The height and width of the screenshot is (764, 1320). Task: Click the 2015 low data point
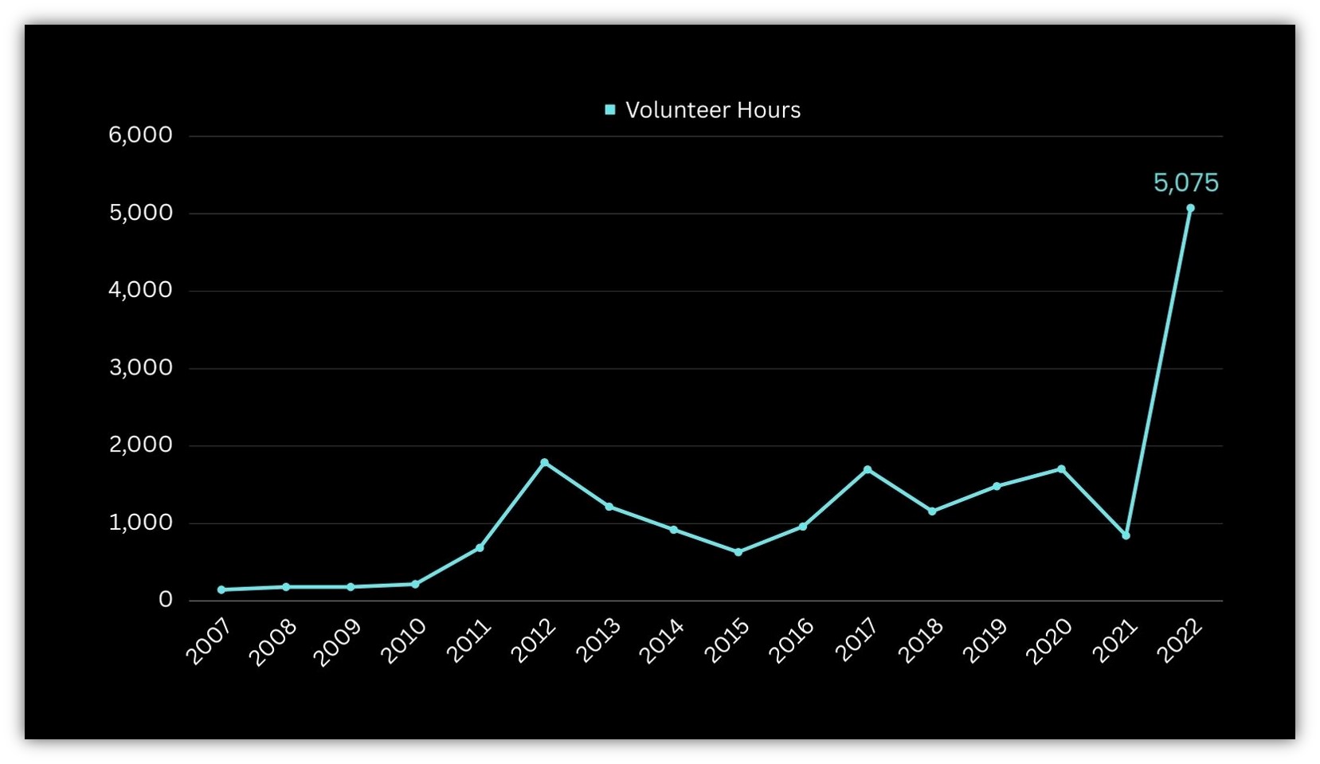(x=738, y=552)
